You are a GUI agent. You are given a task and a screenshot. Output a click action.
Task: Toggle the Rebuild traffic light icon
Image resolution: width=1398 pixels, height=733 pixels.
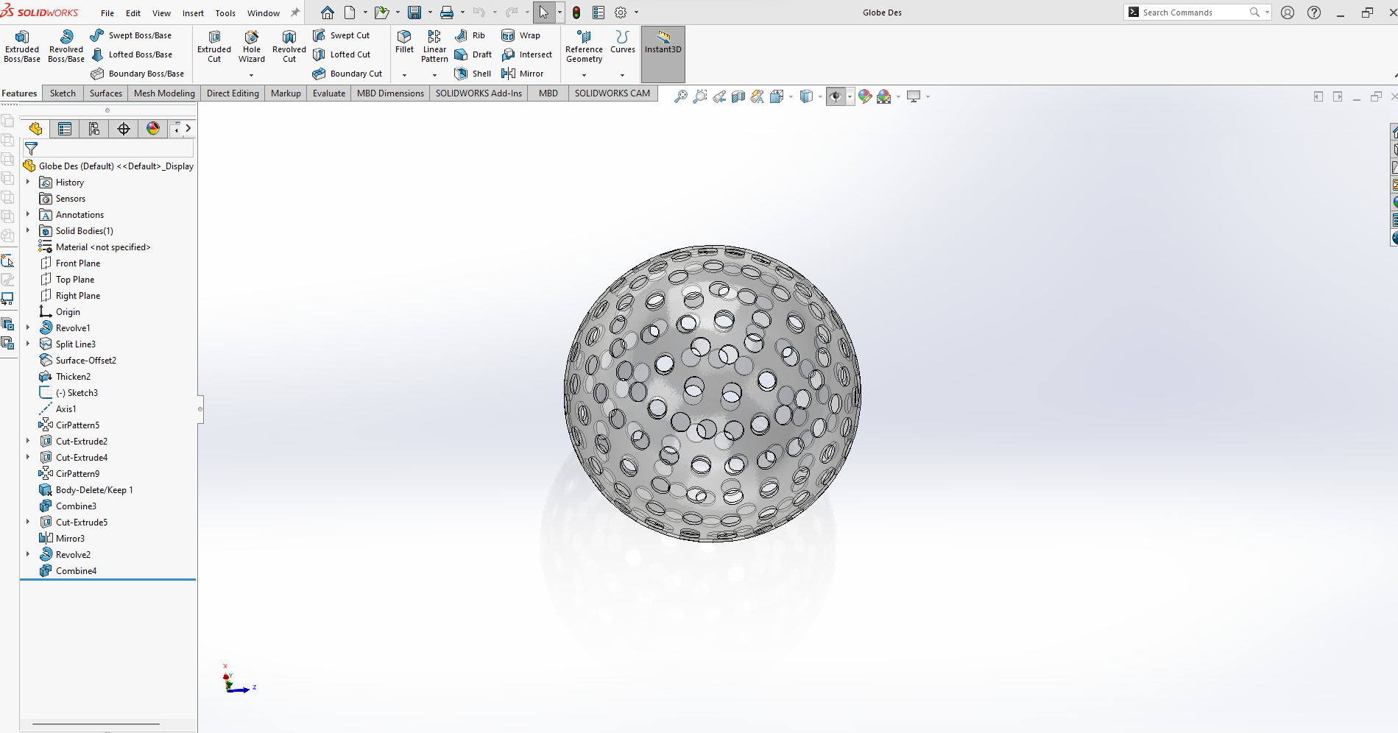coord(576,13)
